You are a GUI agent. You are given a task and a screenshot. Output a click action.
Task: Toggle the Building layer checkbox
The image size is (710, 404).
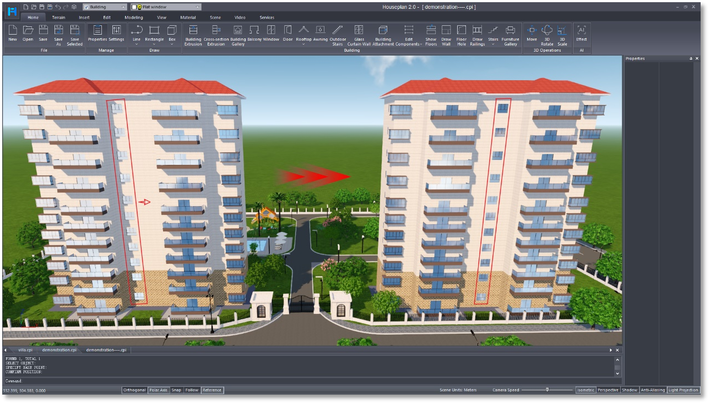(87, 7)
